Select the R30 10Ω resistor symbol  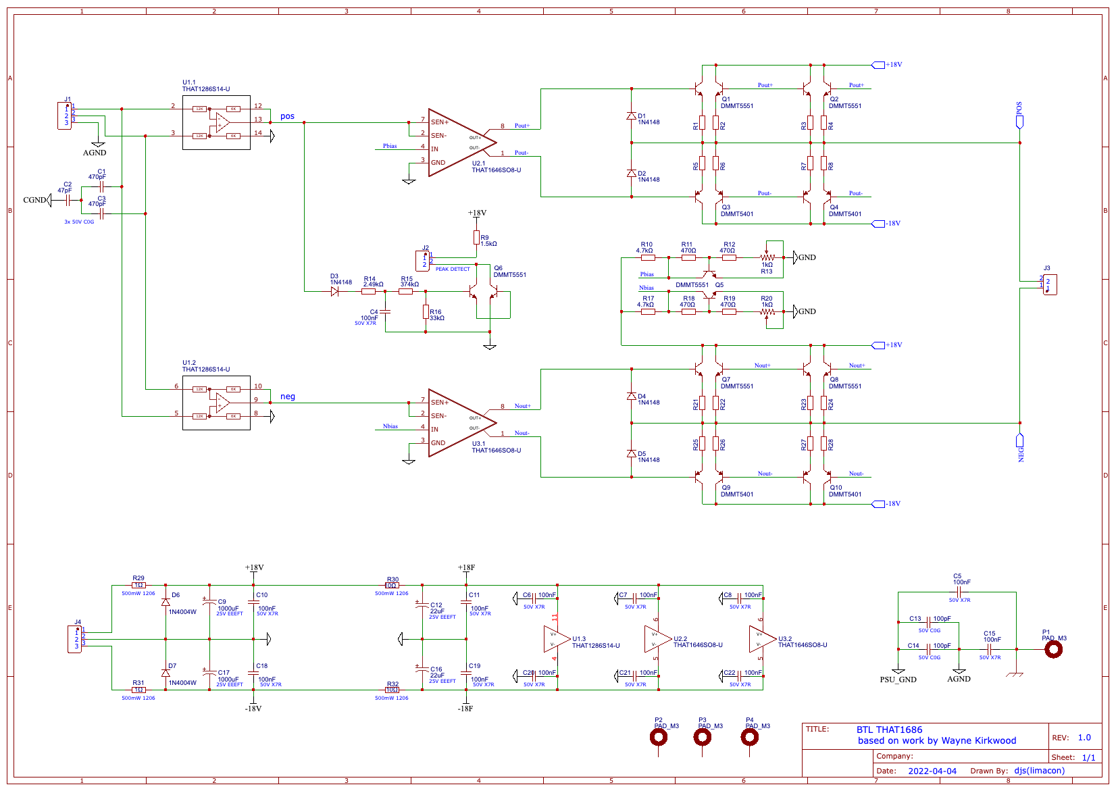pos(392,585)
